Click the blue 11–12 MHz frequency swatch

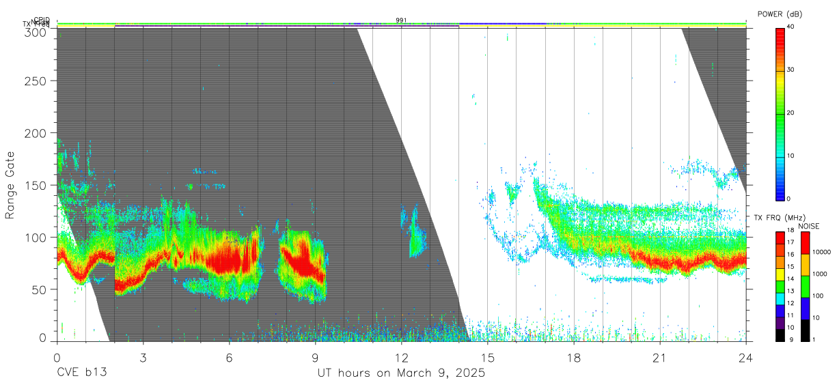click(x=780, y=310)
